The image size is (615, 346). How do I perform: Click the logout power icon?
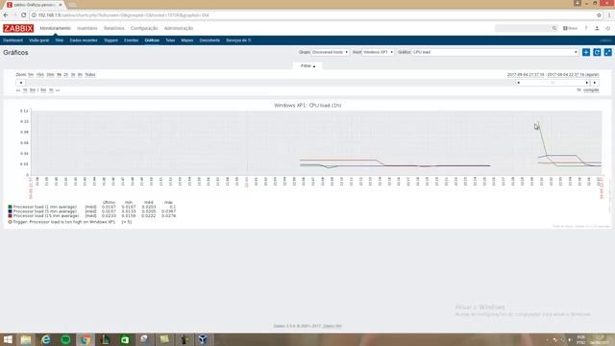[x=608, y=28]
